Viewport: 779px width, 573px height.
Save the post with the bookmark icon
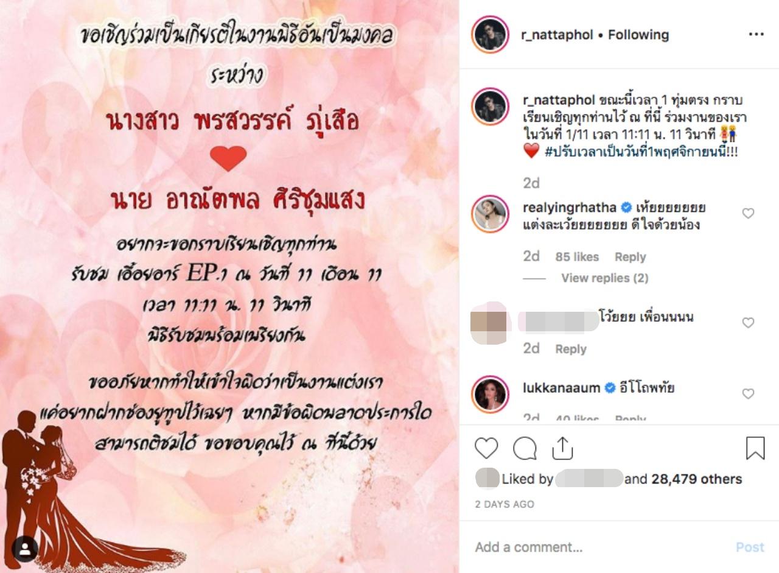click(x=755, y=449)
